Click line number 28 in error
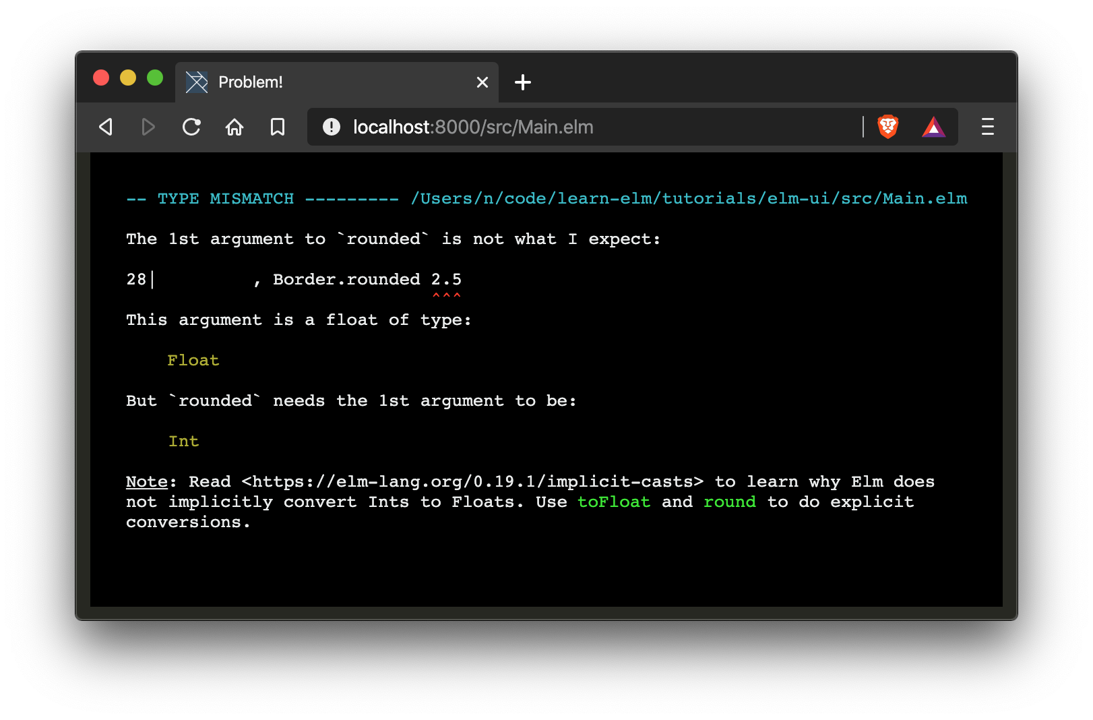 click(x=136, y=279)
